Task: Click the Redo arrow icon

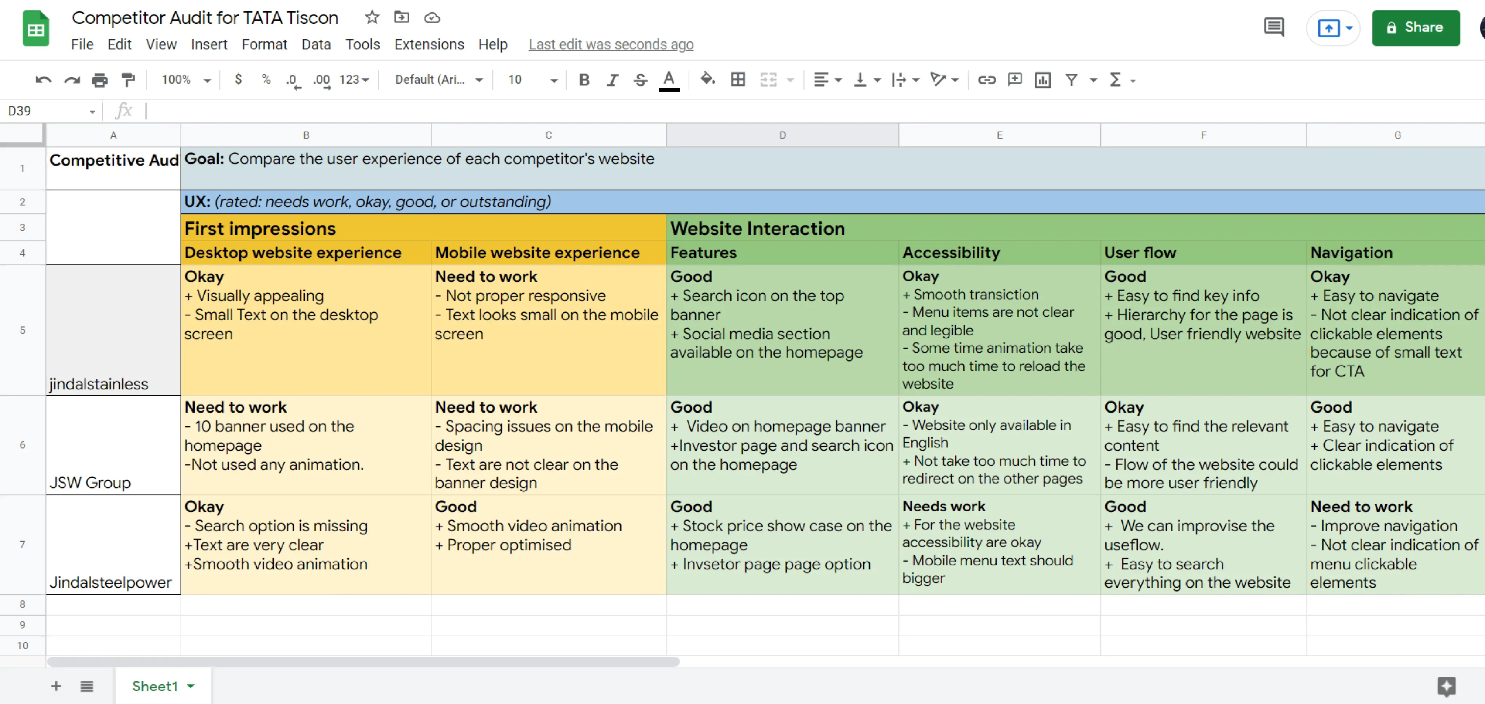Action: point(71,79)
